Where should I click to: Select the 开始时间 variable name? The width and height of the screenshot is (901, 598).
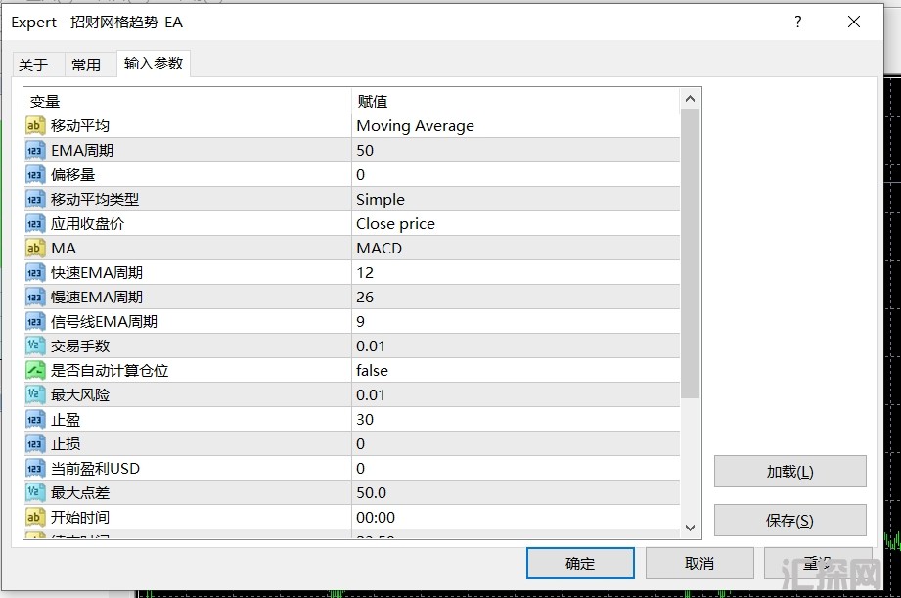(x=80, y=518)
